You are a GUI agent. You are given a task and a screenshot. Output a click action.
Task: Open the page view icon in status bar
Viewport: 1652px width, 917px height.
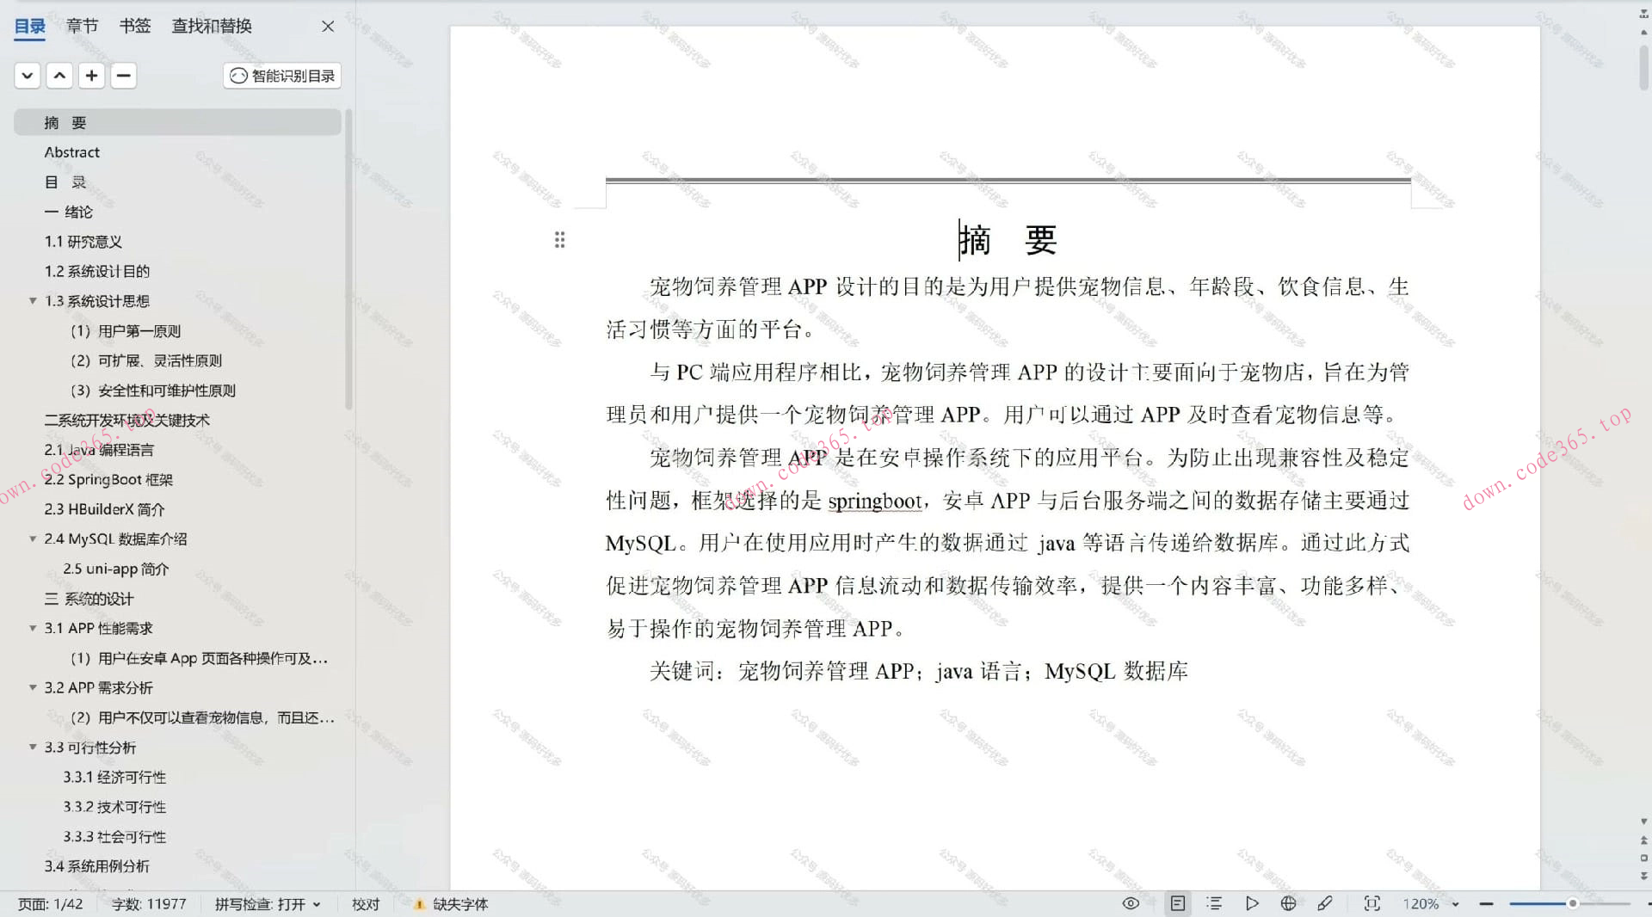point(1177,903)
